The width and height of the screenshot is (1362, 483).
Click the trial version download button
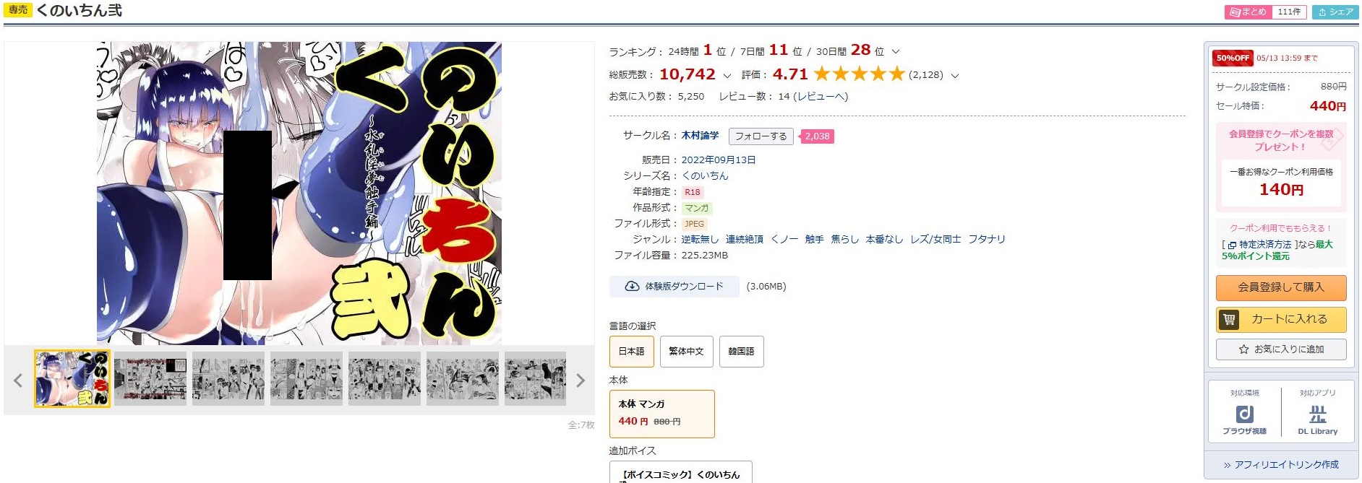[674, 287]
